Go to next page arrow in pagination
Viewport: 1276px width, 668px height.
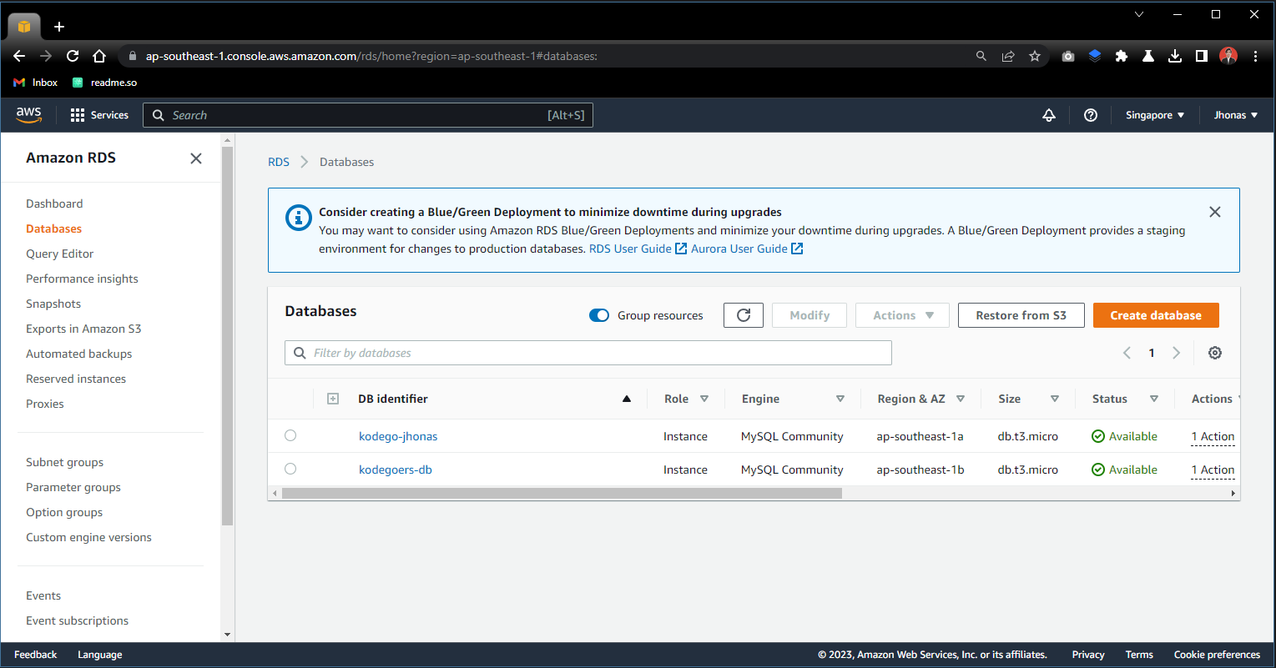coord(1177,353)
